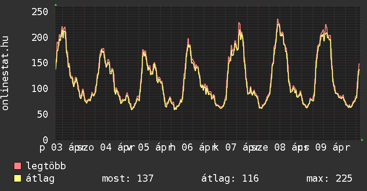Click the 'átlag: 116' average statistic
367x191 pixels.
[230, 179]
